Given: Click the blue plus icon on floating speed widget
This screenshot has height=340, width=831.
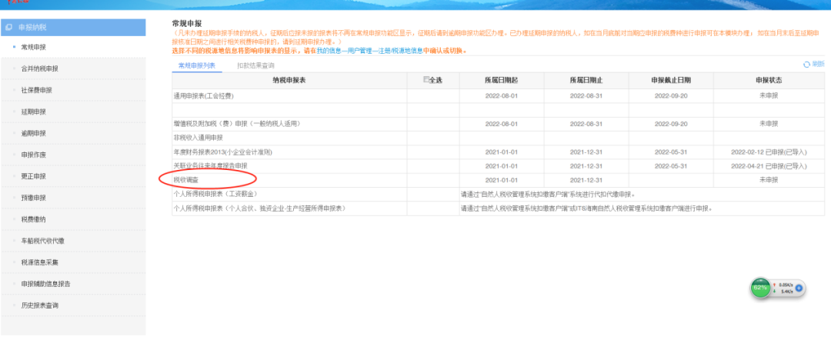Looking at the screenshot, I should pyautogui.click(x=799, y=288).
